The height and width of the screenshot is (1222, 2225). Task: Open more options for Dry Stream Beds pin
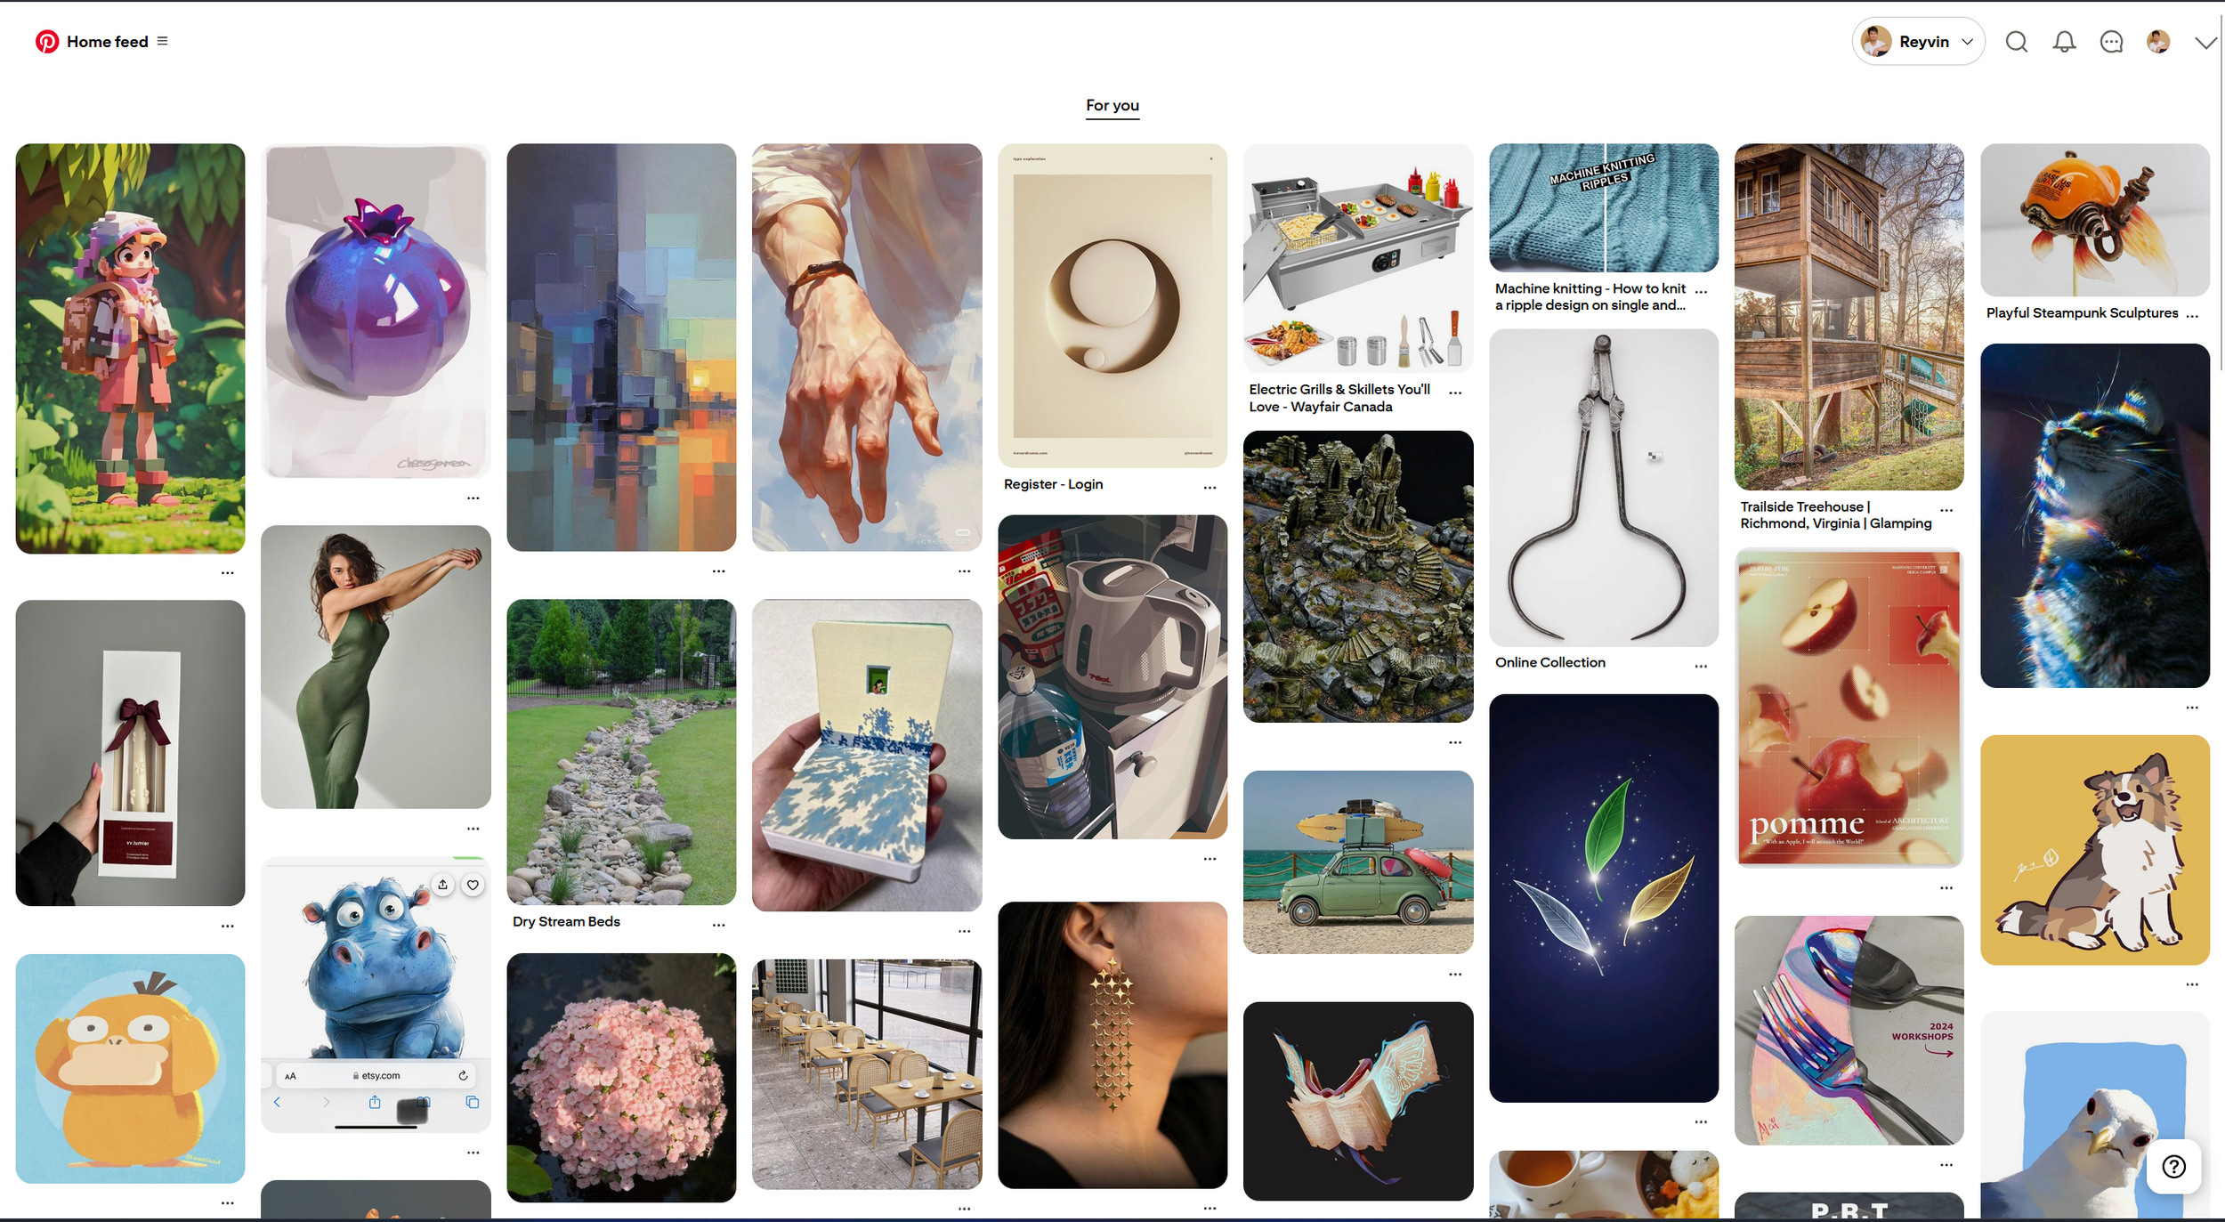[x=718, y=926]
